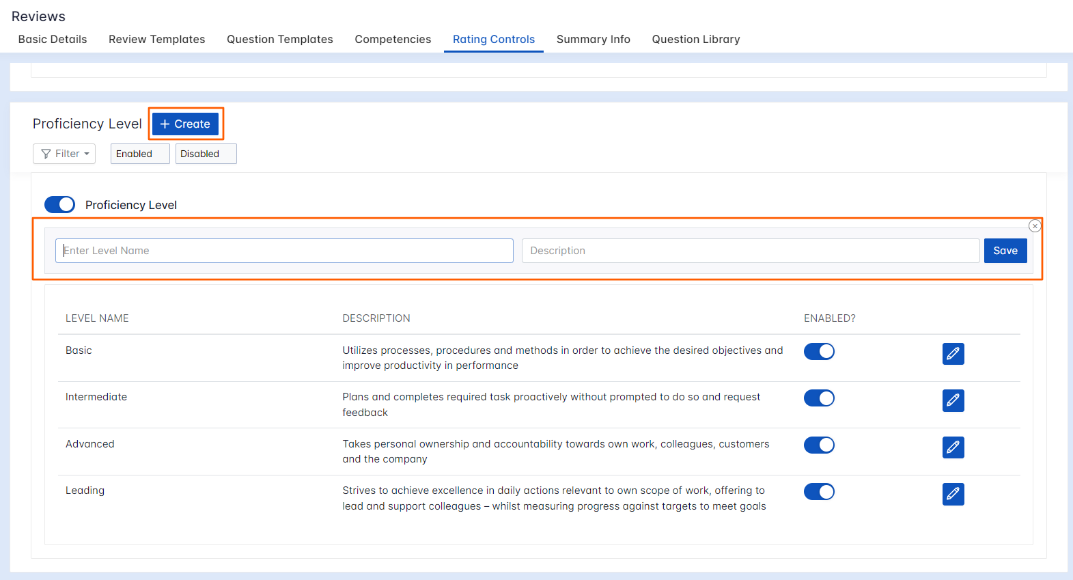Toggle the main Proficiency Level switch
Image resolution: width=1073 pixels, height=580 pixels.
(59, 205)
